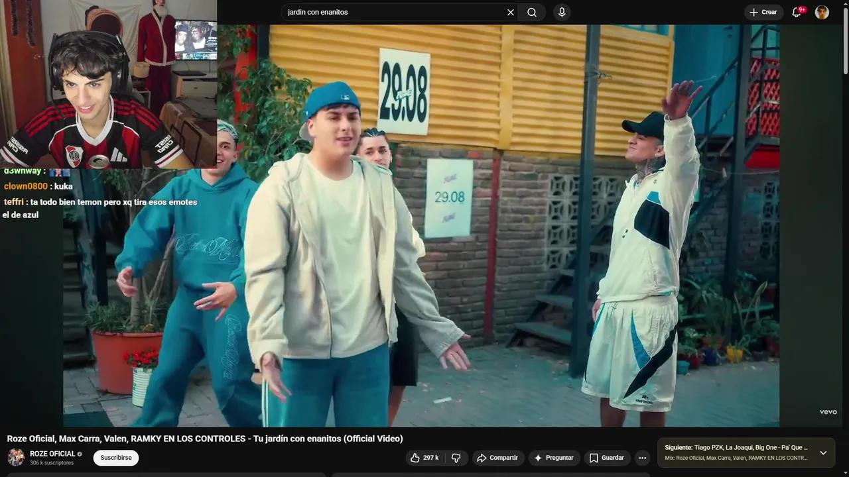
Task: Click the vevo logo in the video
Action: (828, 412)
